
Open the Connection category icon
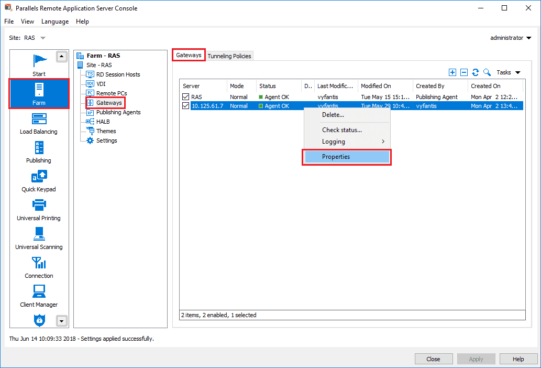click(x=39, y=263)
